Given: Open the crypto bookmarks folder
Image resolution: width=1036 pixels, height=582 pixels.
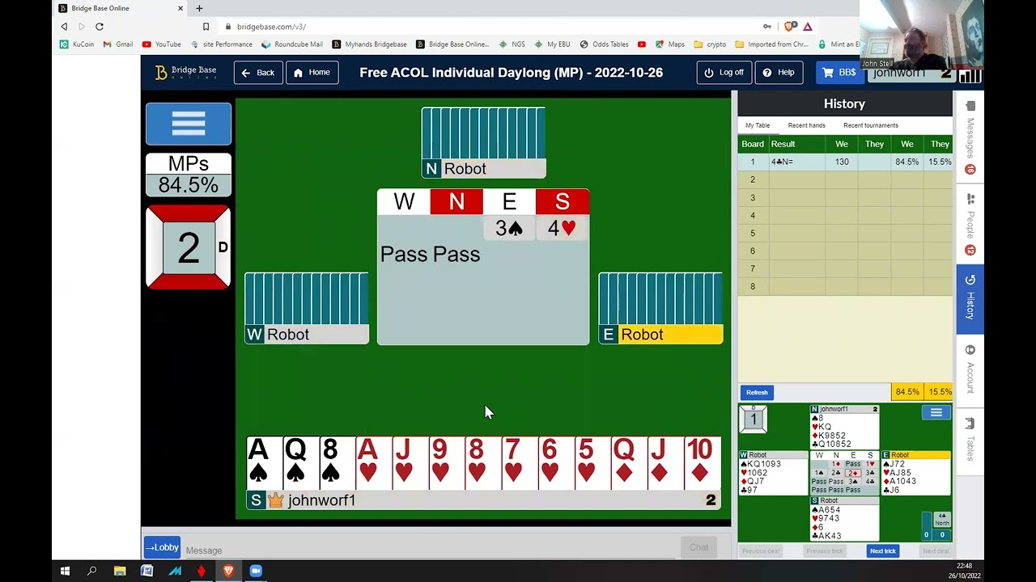Looking at the screenshot, I should click(x=710, y=44).
